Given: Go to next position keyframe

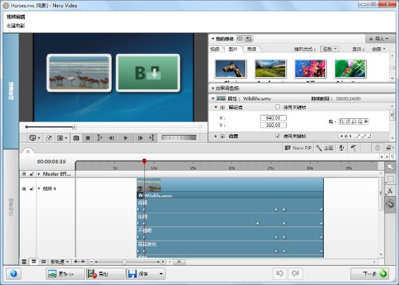Looking at the screenshot, I should (x=350, y=136).
